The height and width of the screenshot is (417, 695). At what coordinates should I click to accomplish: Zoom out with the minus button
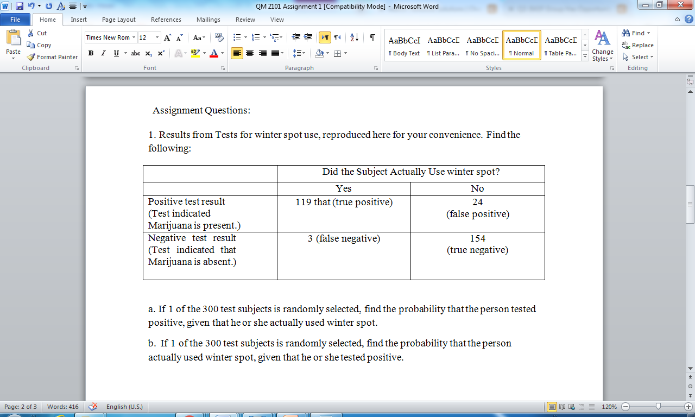(625, 407)
